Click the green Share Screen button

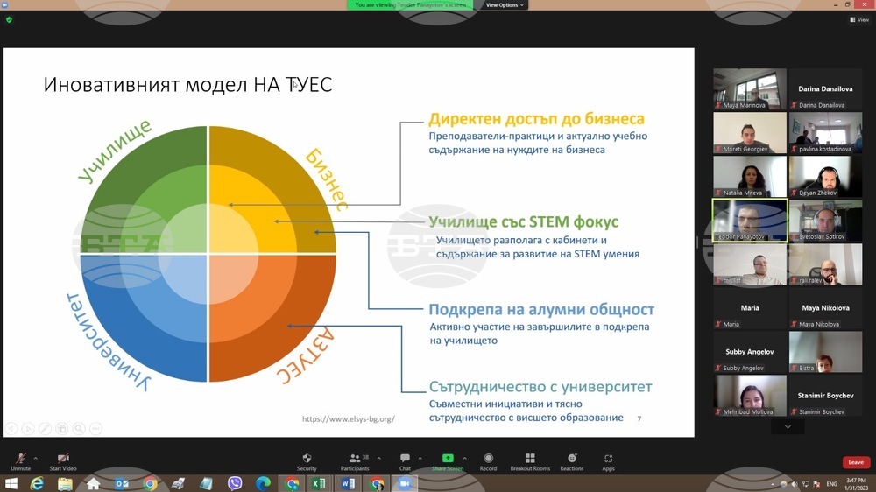448,460
